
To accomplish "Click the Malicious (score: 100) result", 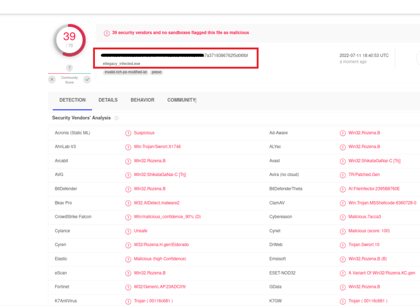I will [369, 231].
